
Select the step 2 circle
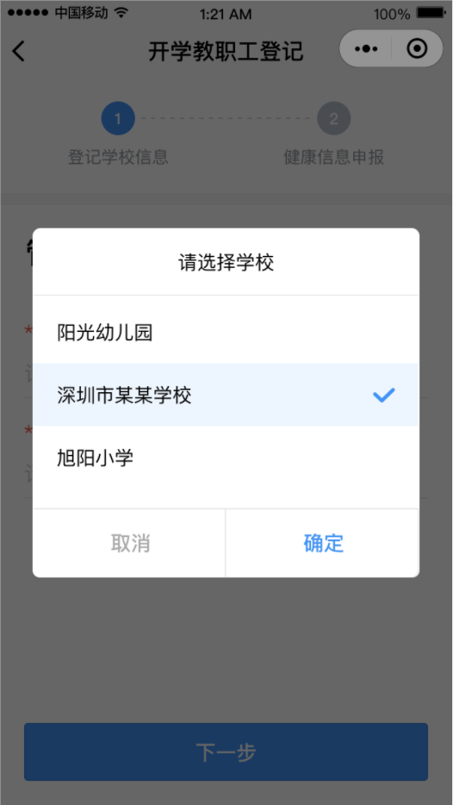[x=334, y=119]
